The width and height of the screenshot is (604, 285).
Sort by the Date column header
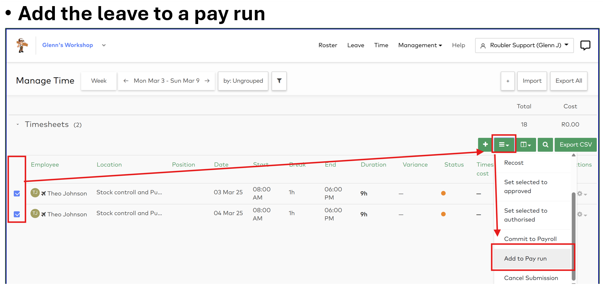[221, 165]
